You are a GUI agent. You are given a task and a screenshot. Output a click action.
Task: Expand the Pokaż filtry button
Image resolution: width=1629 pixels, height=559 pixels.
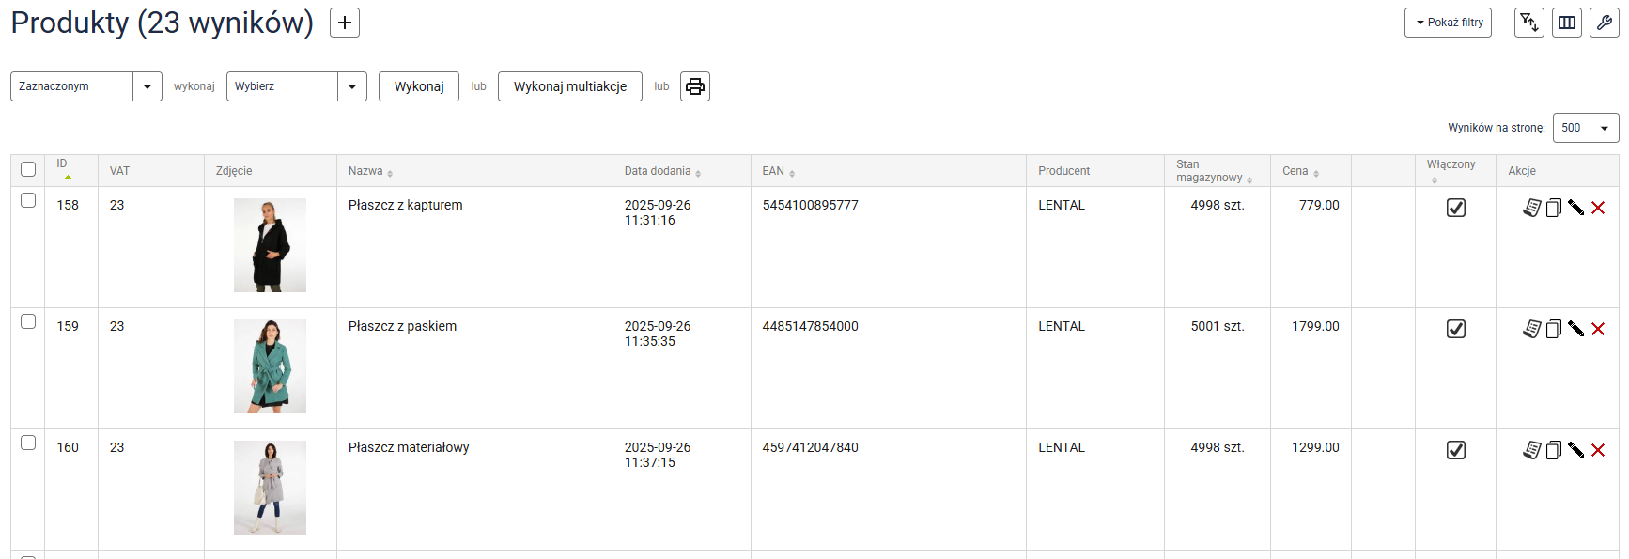pyautogui.click(x=1448, y=23)
